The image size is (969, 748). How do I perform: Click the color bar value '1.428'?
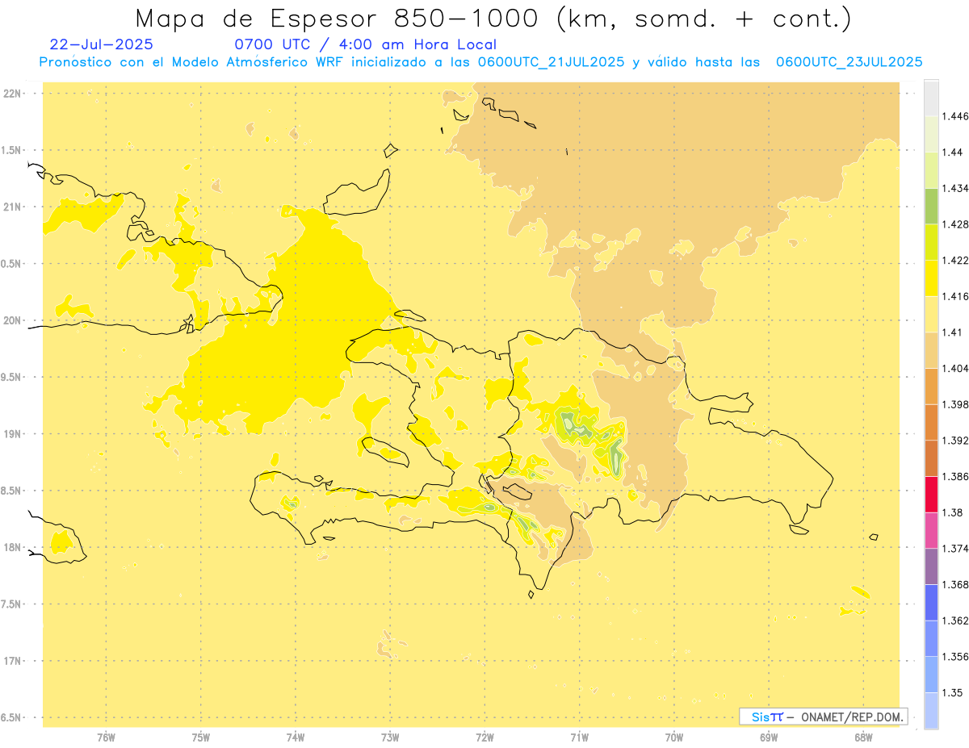click(x=955, y=224)
